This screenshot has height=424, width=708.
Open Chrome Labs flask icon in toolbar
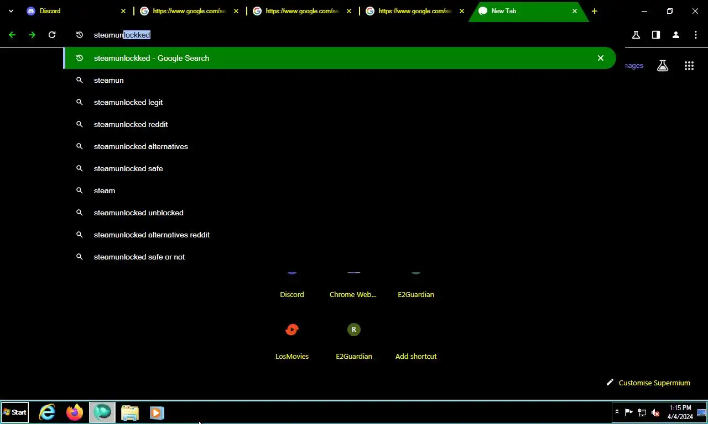click(636, 35)
